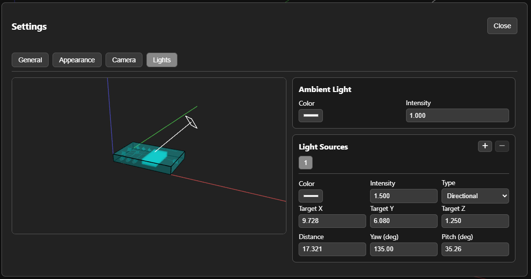Add a new light source with plus icon
This screenshot has width=531, height=279.
point(485,146)
